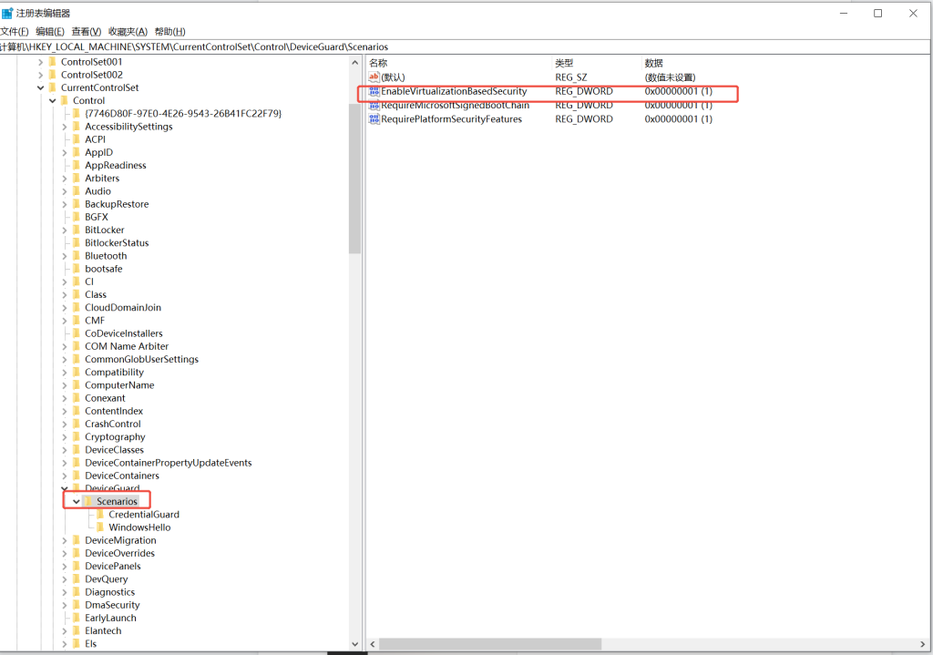933x655 pixels.
Task: Select the BitLocker folder icon
Action: tap(77, 230)
